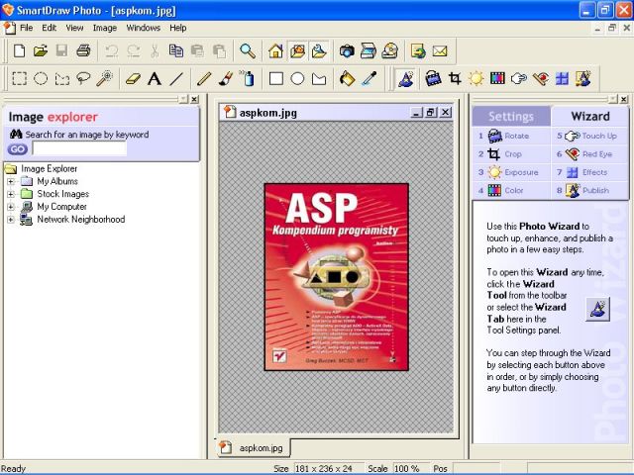
Task: Choose wizard step 6 Red Eye
Action: [589, 154]
